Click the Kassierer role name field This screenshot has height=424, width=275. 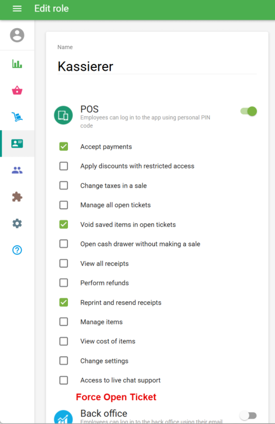157,67
